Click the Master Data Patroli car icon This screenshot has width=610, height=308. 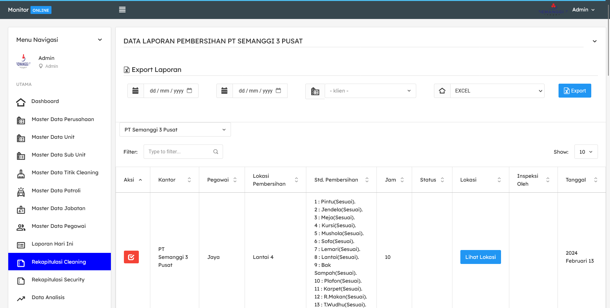click(x=21, y=192)
